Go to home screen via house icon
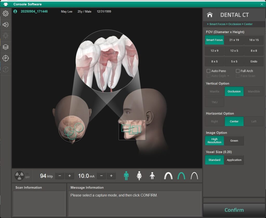266x218 pixels. (210, 15)
